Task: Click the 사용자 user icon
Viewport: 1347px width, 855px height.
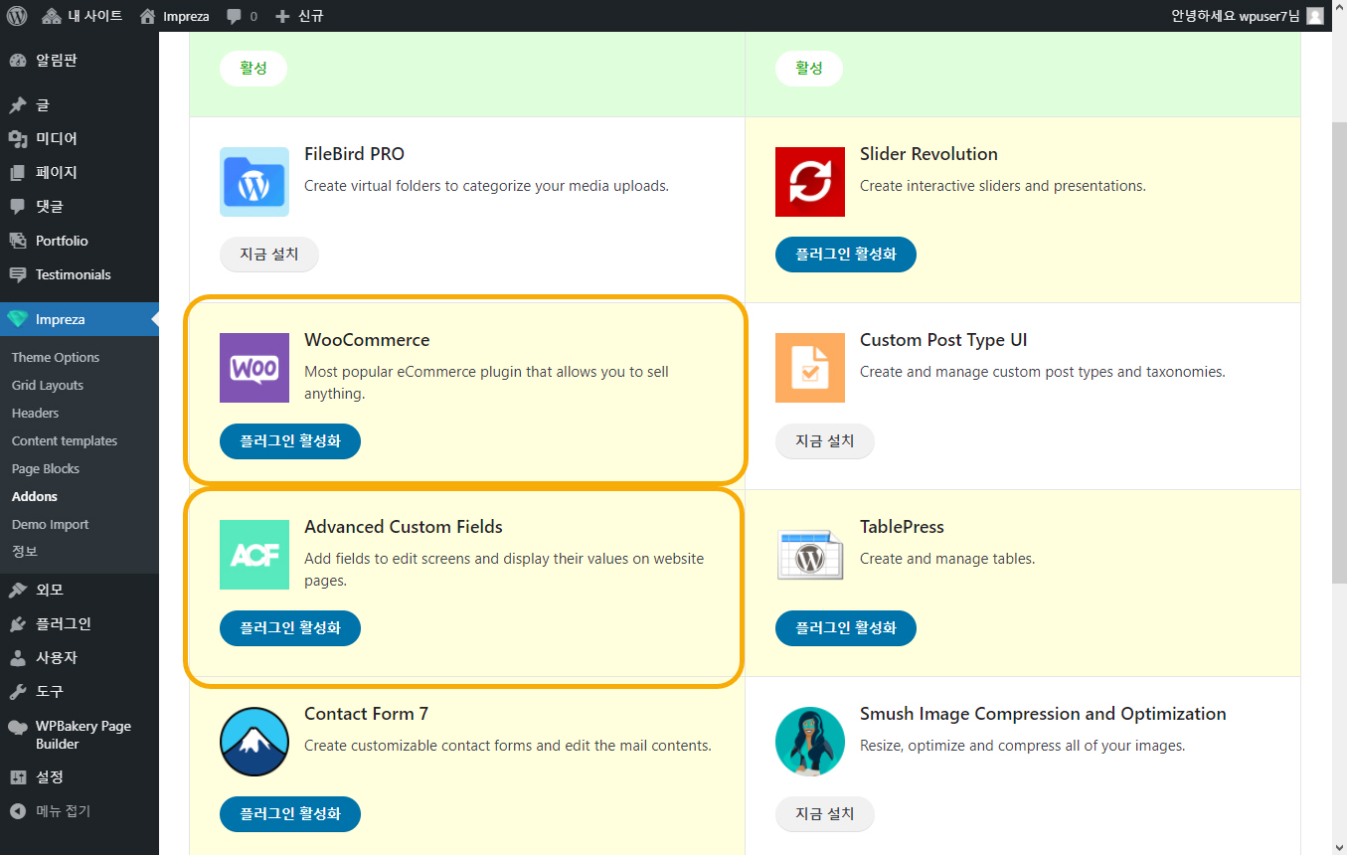Action: click(17, 658)
